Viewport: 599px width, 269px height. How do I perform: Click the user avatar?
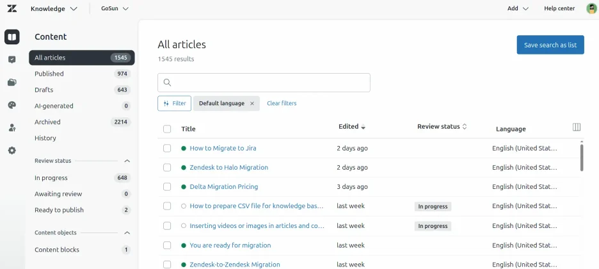click(591, 8)
